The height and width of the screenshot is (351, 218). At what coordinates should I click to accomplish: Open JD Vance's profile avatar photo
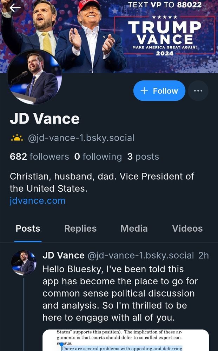coord(34,75)
